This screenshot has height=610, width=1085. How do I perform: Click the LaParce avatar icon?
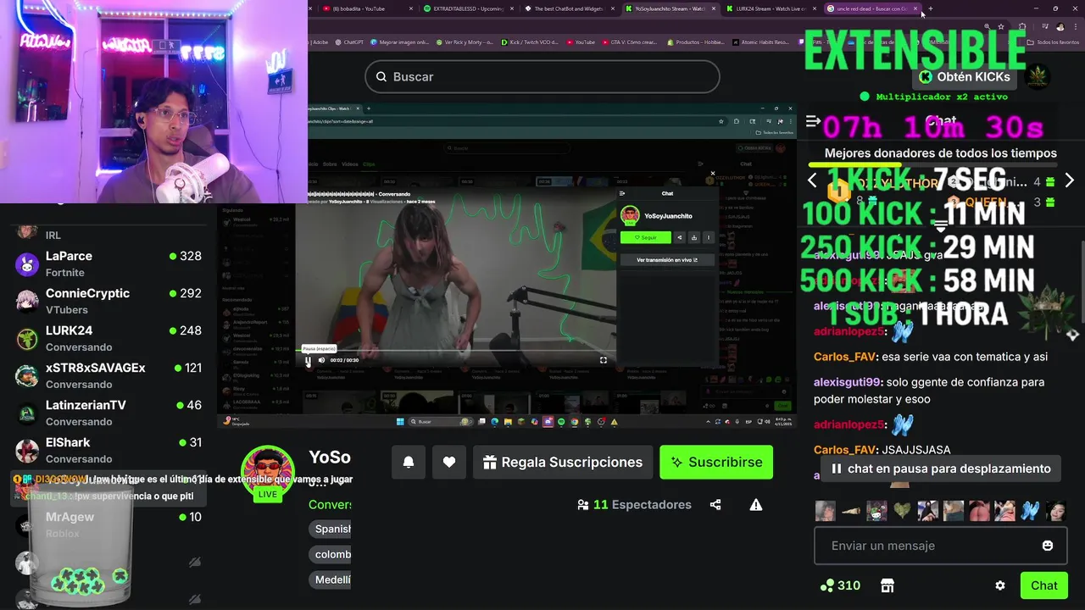27,263
